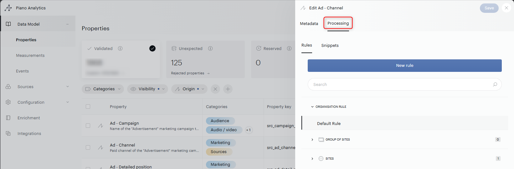Click the info icon next to Validated
This screenshot has height=169, width=514.
(120, 48)
